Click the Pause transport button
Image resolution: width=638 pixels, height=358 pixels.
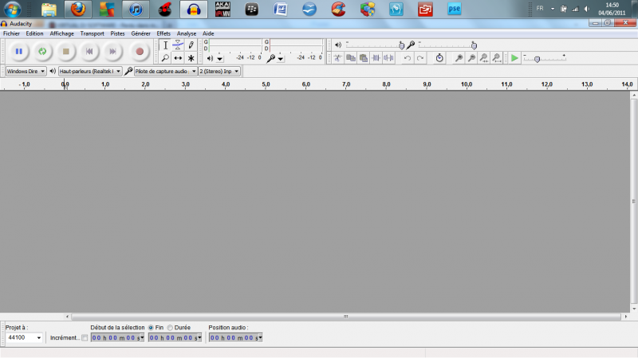[18, 51]
